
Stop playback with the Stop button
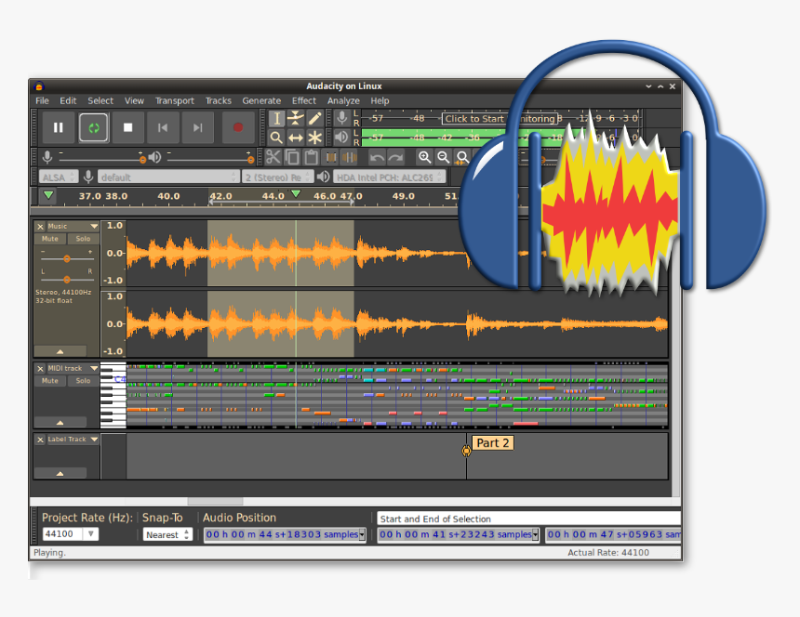pyautogui.click(x=128, y=127)
